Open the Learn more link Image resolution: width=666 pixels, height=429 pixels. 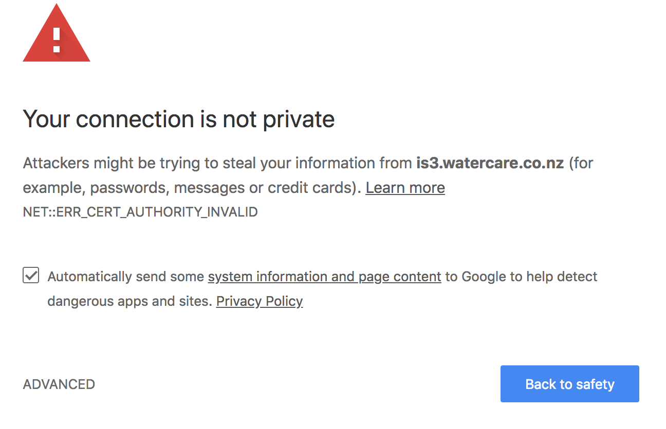pos(405,188)
